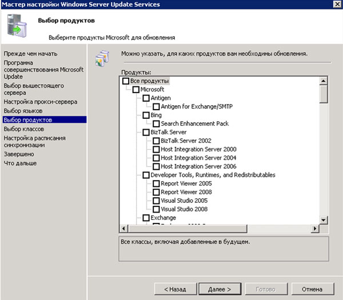Select 'Что дальше' step in sidebar
The width and height of the screenshot is (343, 300).
[20, 163]
